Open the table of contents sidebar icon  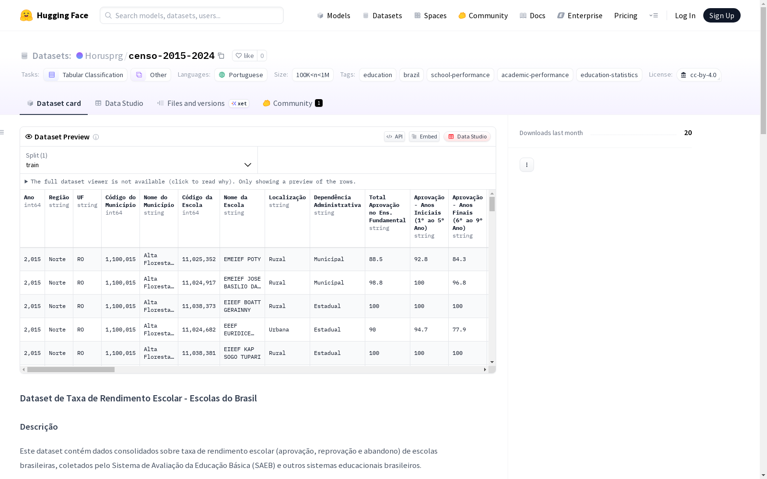coord(2,132)
